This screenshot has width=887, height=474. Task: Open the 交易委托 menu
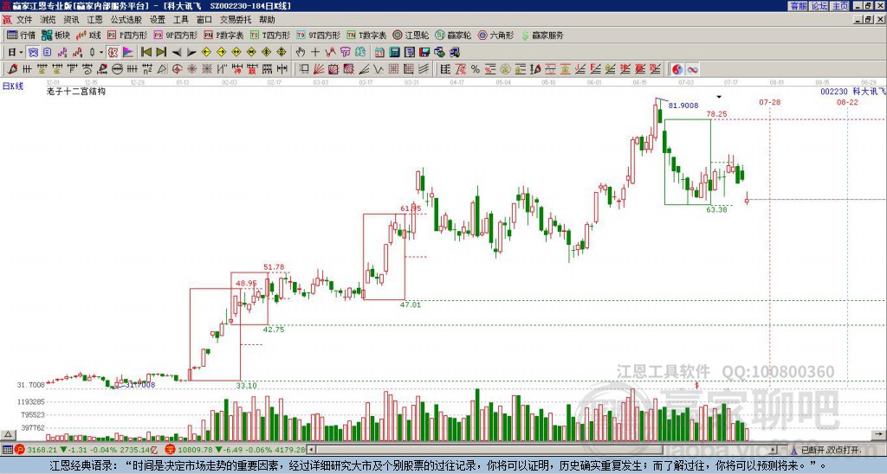pos(236,20)
